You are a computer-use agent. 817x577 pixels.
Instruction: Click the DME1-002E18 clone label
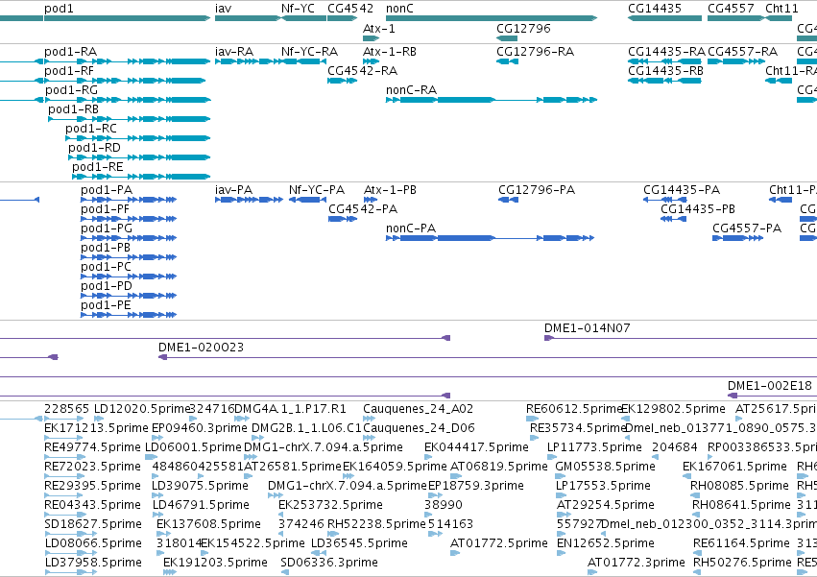(770, 386)
